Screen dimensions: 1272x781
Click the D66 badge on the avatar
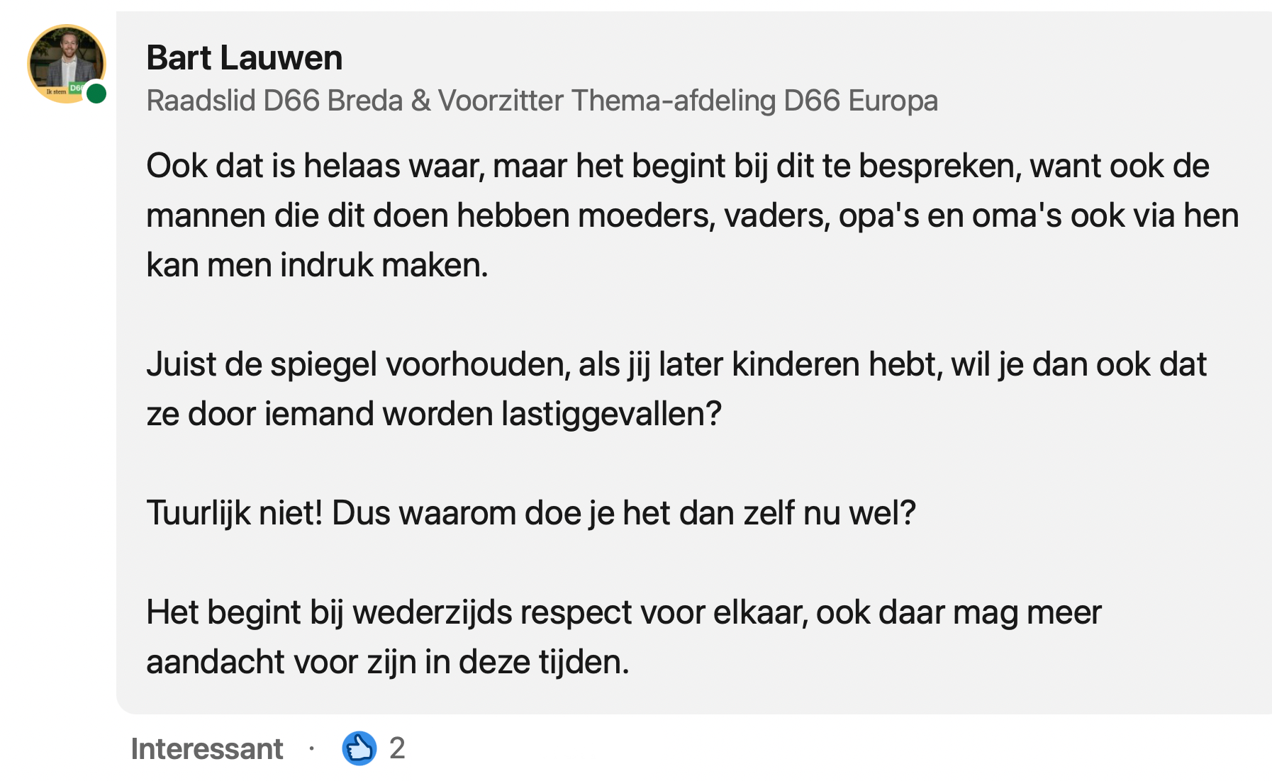pyautogui.click(x=76, y=88)
